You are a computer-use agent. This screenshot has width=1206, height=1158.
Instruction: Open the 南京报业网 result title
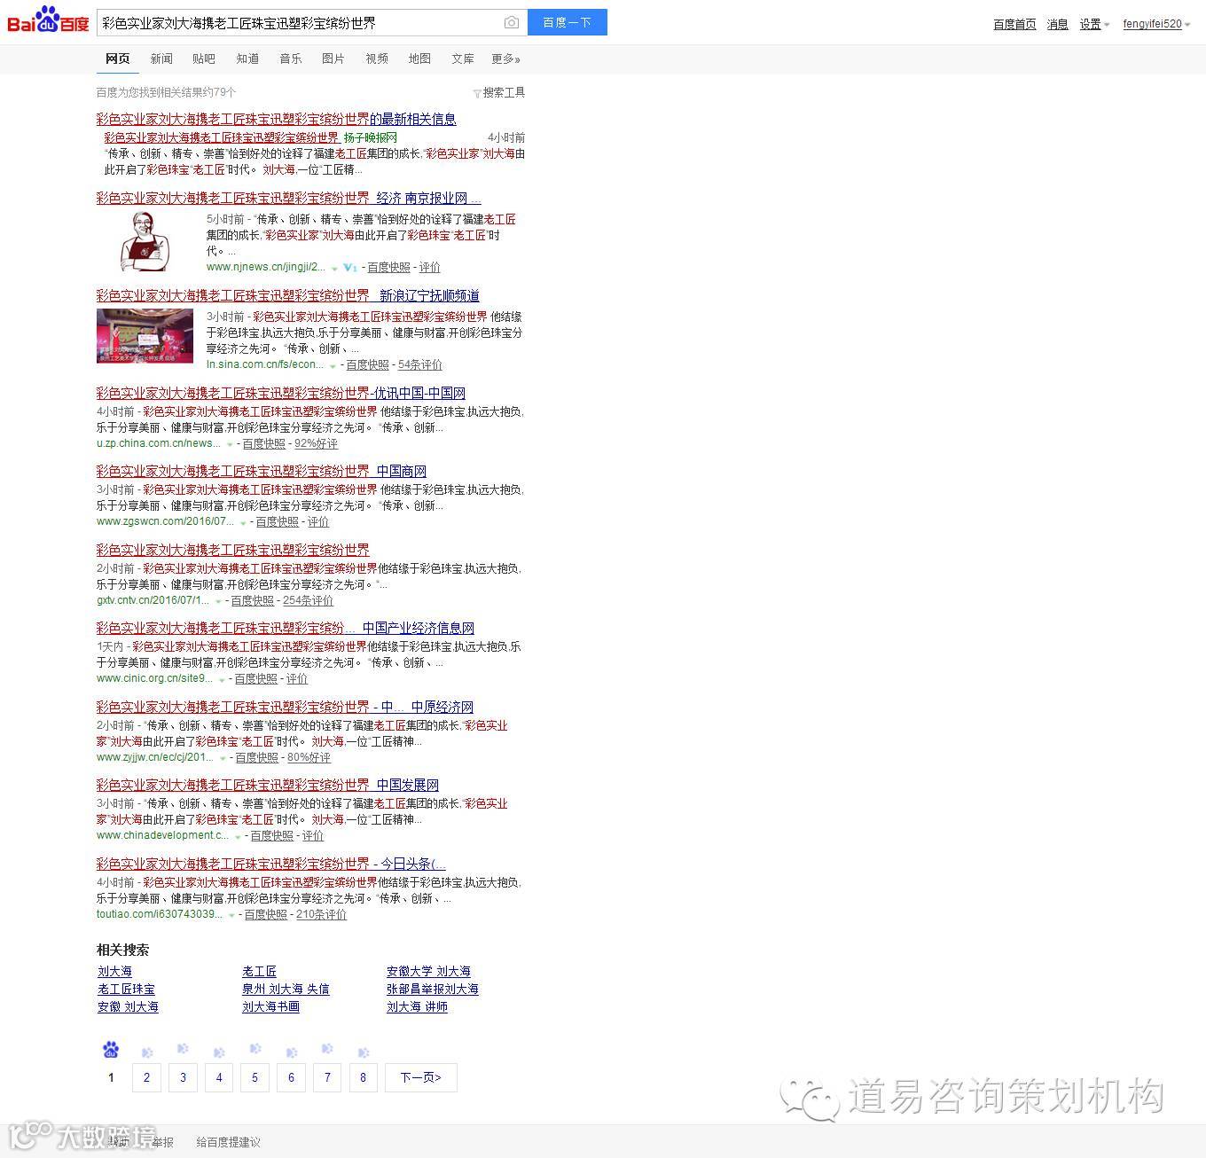tap(288, 198)
